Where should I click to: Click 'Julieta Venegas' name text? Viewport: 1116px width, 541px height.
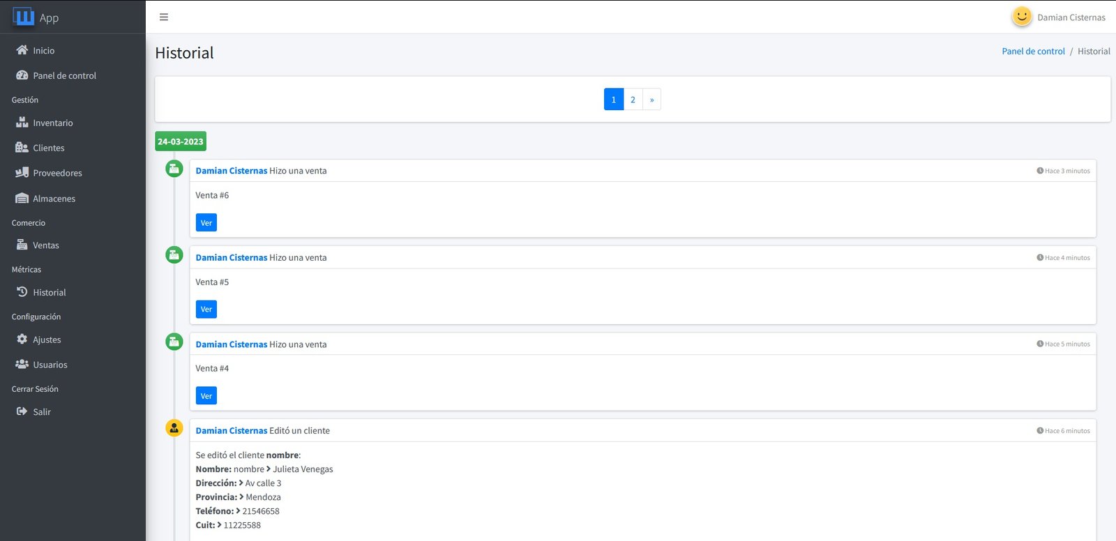tap(303, 469)
